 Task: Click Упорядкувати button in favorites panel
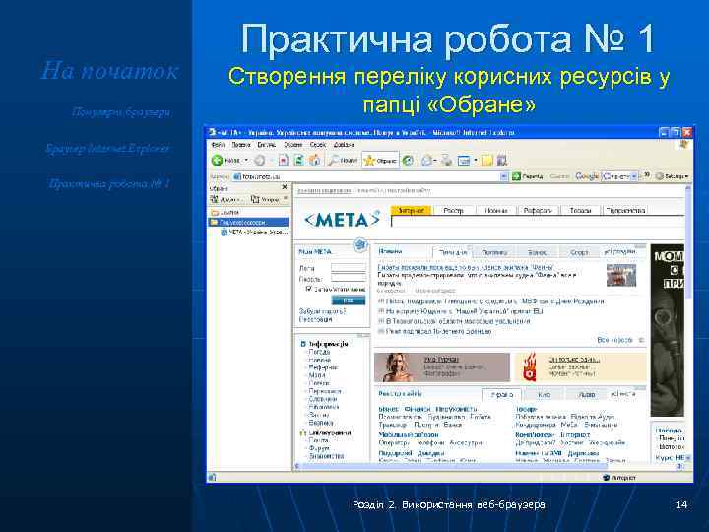point(265,199)
